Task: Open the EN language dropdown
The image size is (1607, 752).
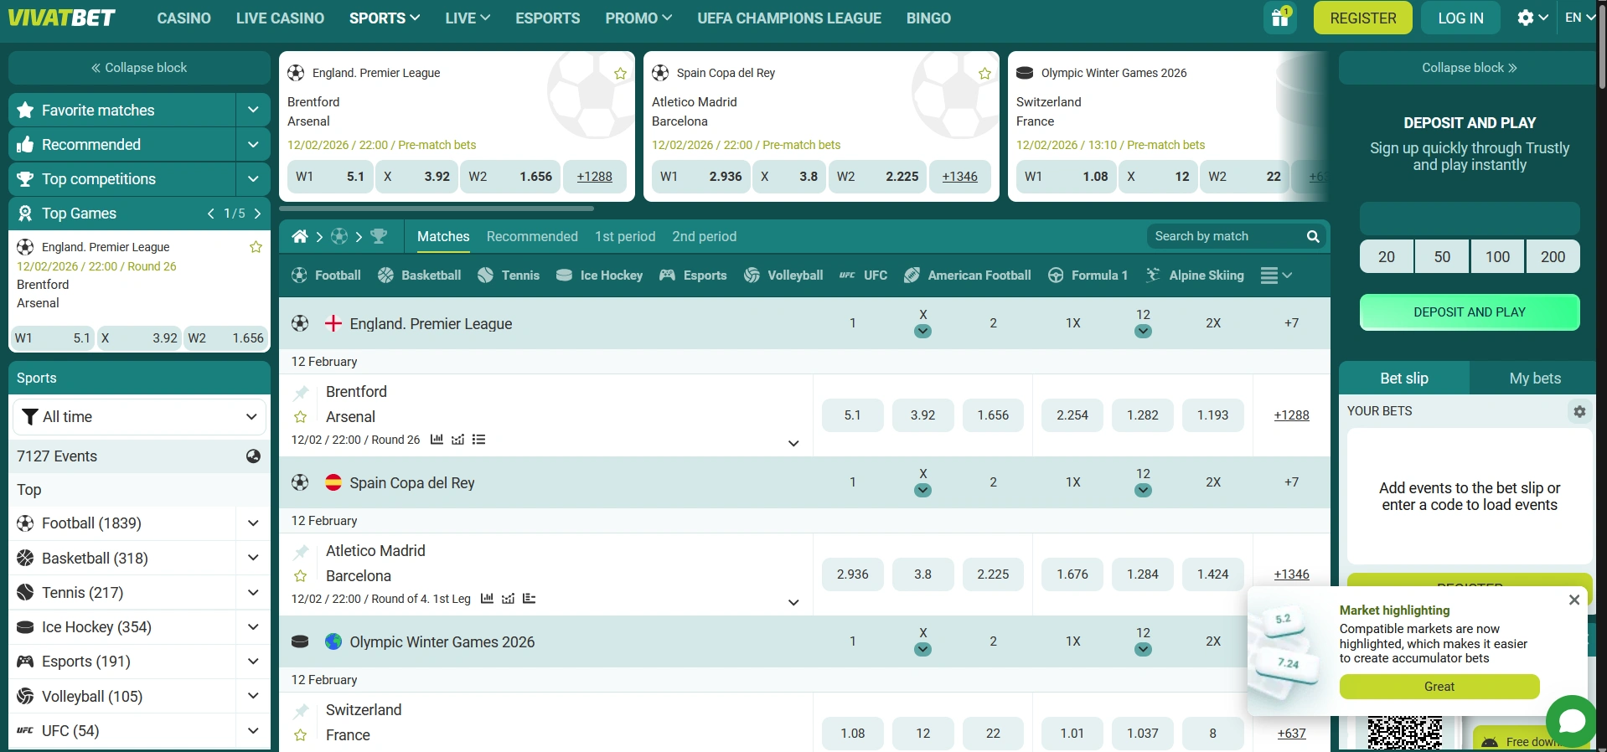Action: (1580, 18)
